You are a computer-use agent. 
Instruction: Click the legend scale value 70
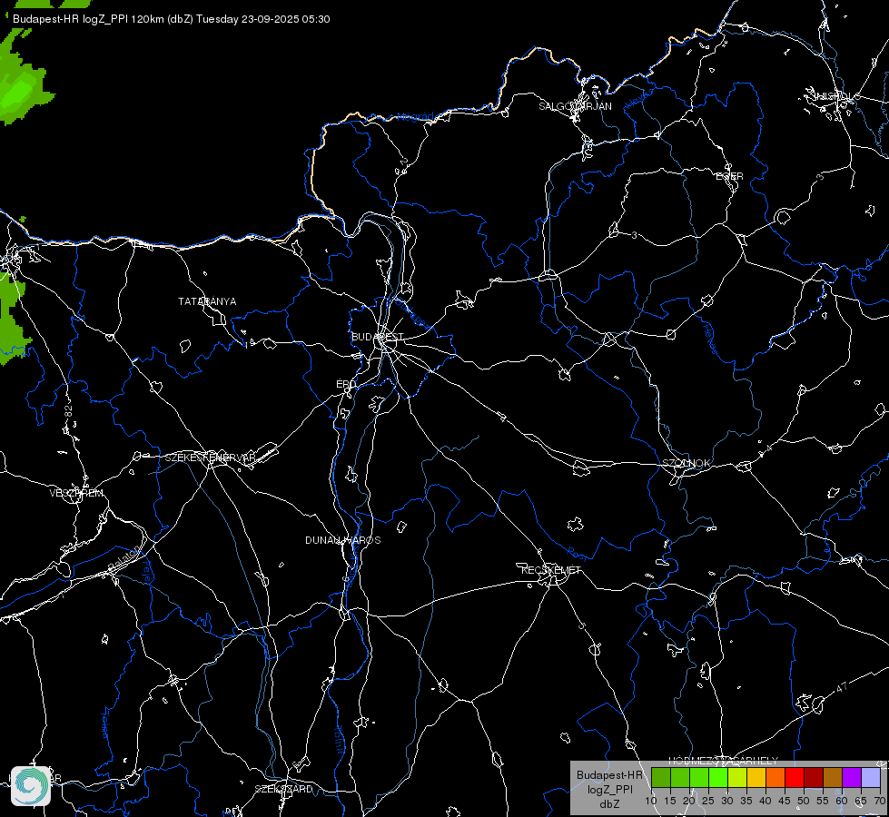pos(879,802)
